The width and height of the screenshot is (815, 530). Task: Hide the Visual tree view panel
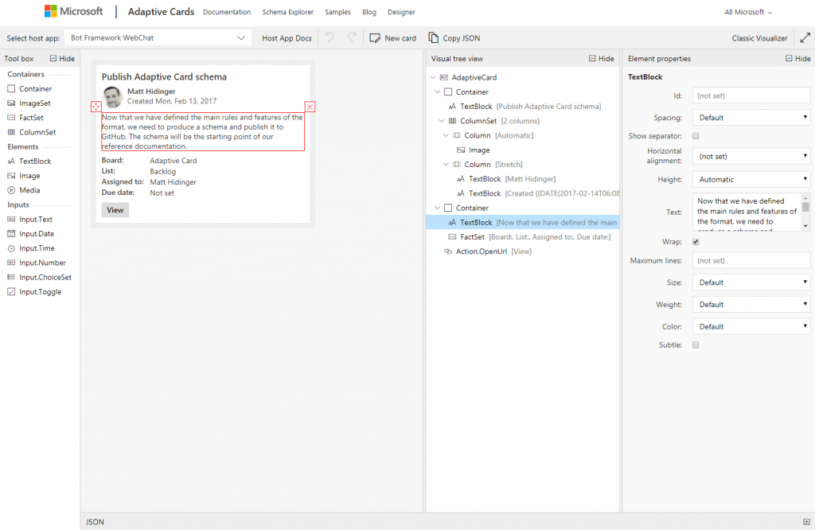coord(602,58)
